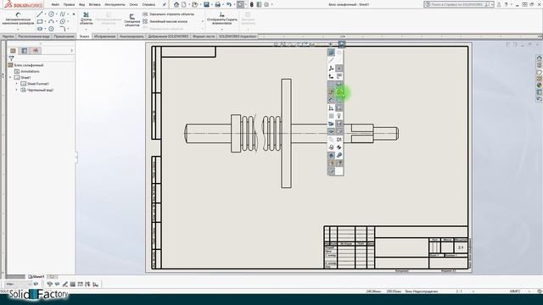This screenshot has height=305, width=543.
Task: Open the Файл menu
Action: [55, 4]
